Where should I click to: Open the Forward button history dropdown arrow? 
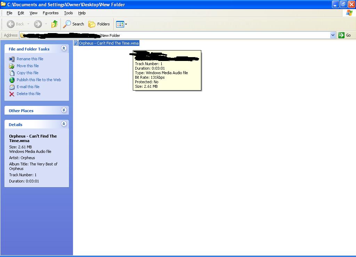[x=46, y=24]
